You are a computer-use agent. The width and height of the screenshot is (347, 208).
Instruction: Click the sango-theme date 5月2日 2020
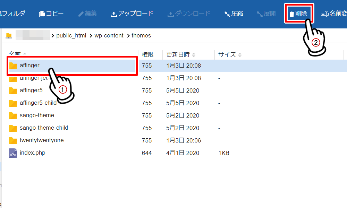click(x=183, y=115)
